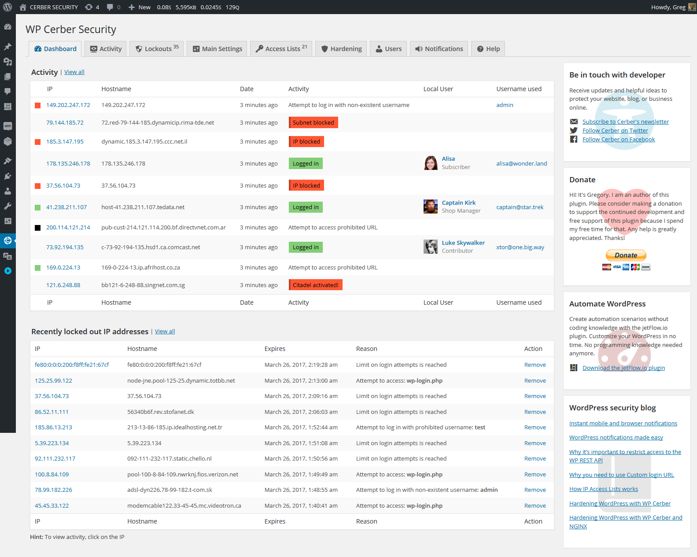The height and width of the screenshot is (557, 697).
Task: Open Posts via the sidebar pin icon
Action: coord(7,47)
